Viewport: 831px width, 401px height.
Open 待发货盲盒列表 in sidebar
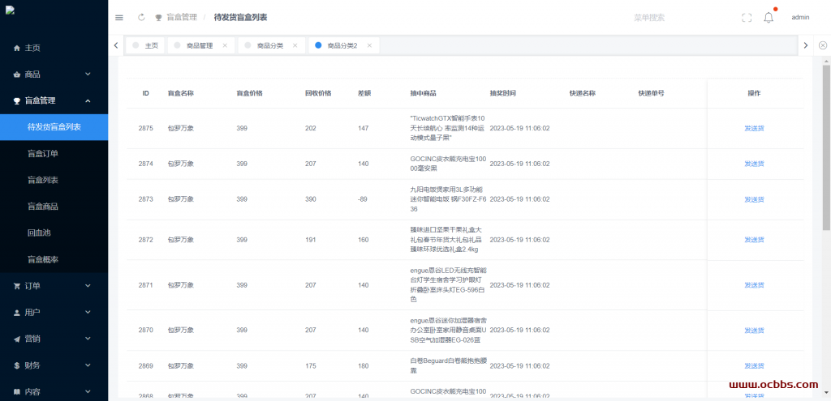pos(54,127)
